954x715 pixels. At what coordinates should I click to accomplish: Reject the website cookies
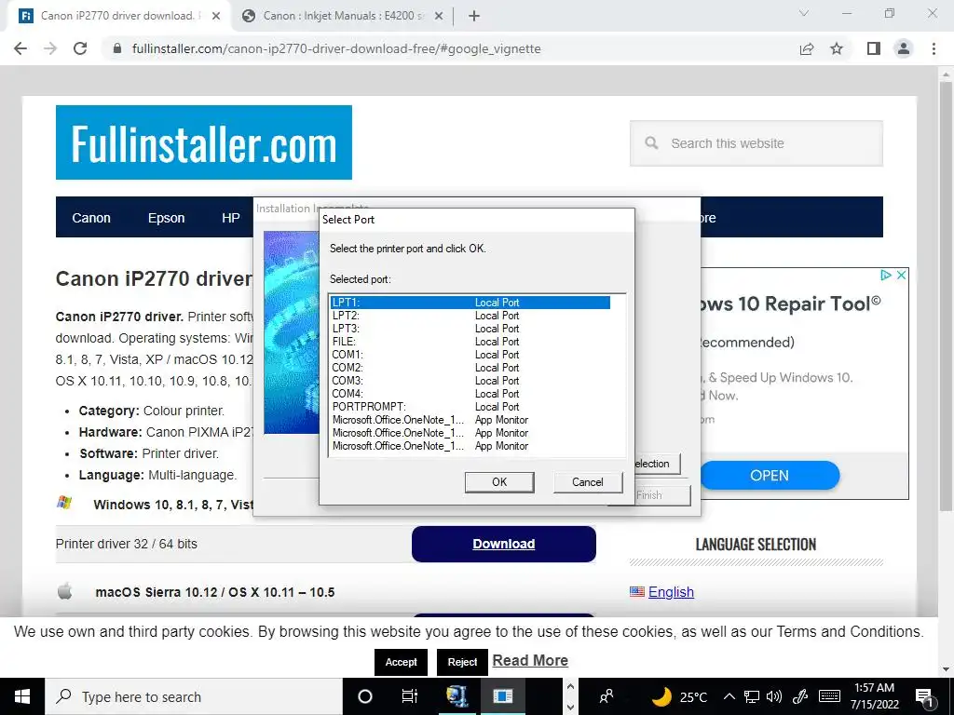462,662
